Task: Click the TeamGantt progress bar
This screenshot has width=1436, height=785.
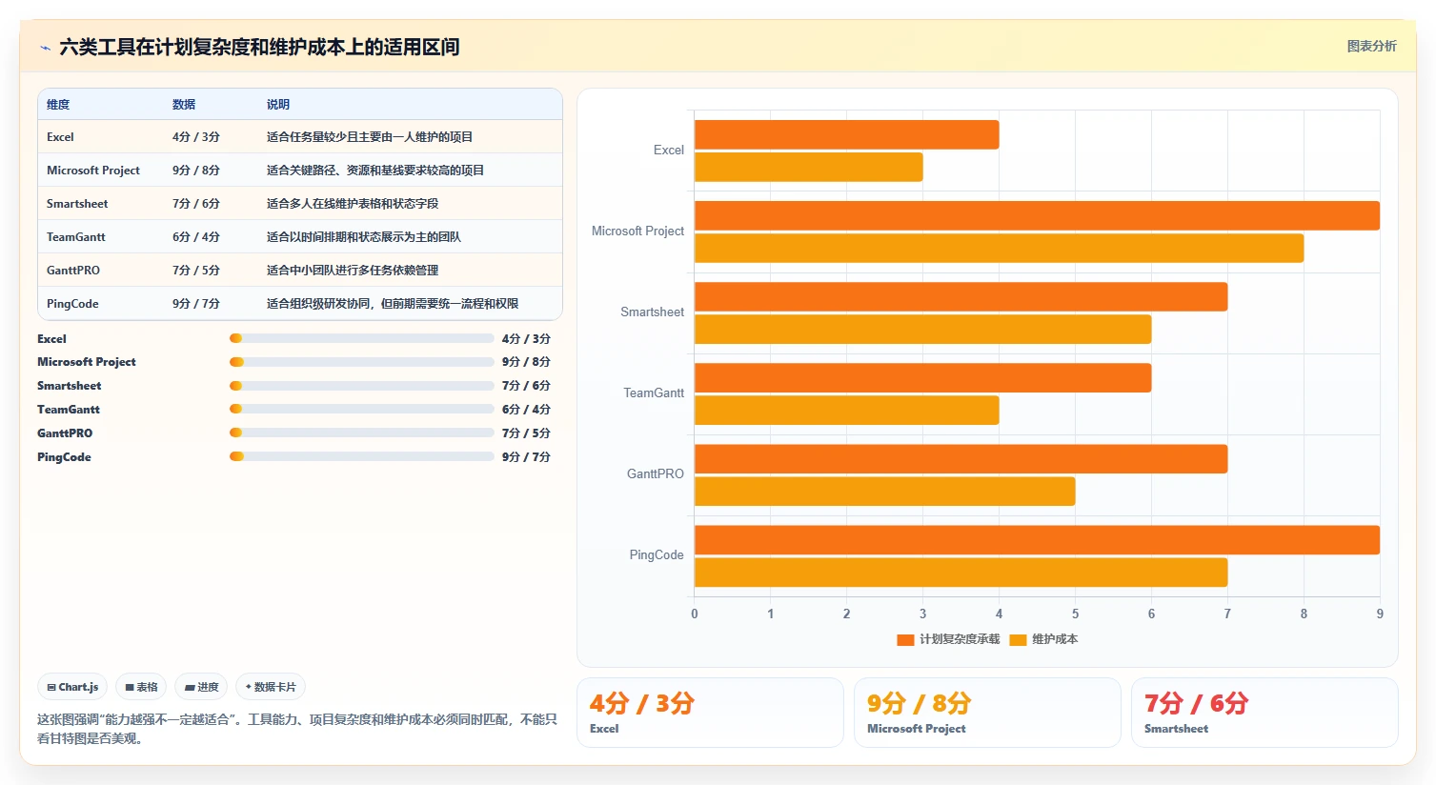Action: (361, 409)
